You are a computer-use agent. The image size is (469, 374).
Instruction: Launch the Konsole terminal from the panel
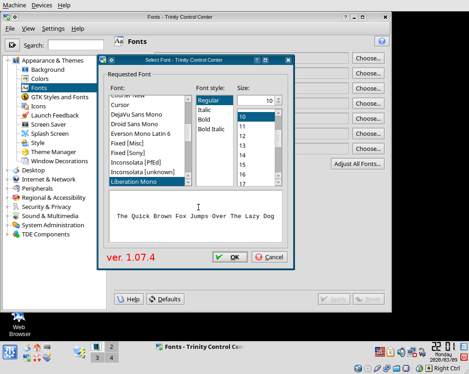click(47, 347)
